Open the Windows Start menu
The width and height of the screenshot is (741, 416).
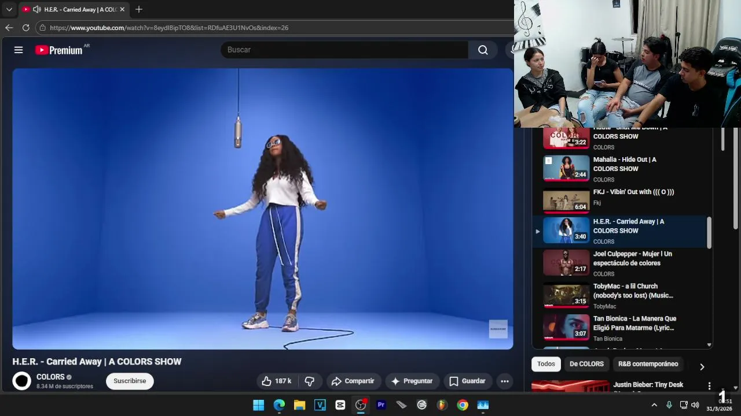pos(258,405)
